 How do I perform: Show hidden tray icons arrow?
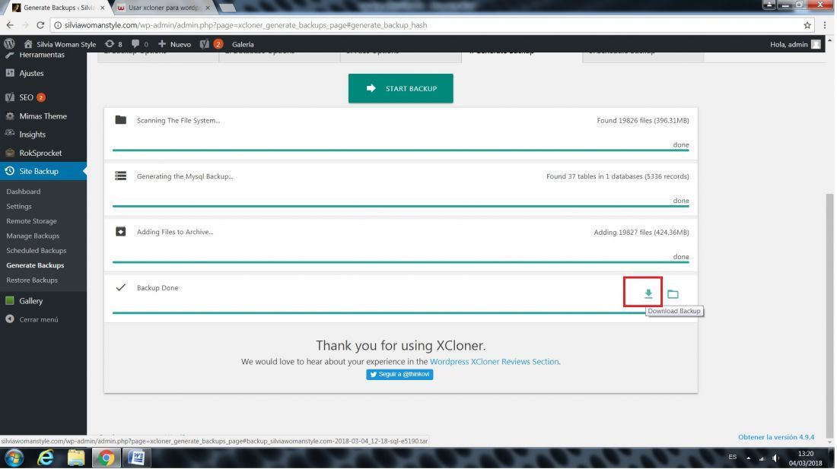(x=749, y=458)
